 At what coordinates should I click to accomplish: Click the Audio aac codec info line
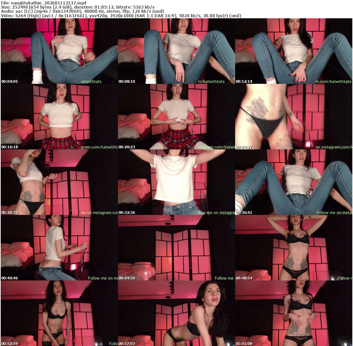[82, 11]
